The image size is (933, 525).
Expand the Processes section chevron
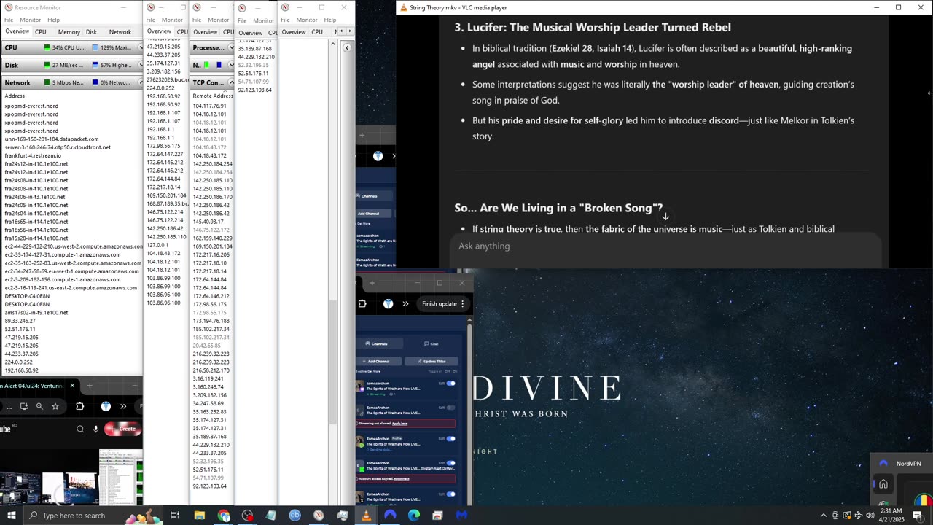tap(230, 47)
